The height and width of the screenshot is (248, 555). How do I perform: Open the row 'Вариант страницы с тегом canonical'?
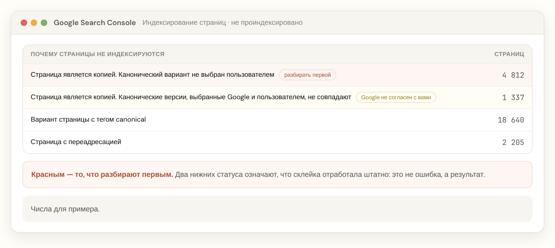tap(277, 120)
